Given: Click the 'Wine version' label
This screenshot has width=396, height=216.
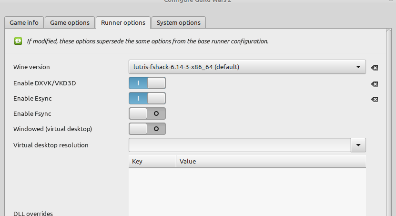Looking at the screenshot, I should [31, 67].
